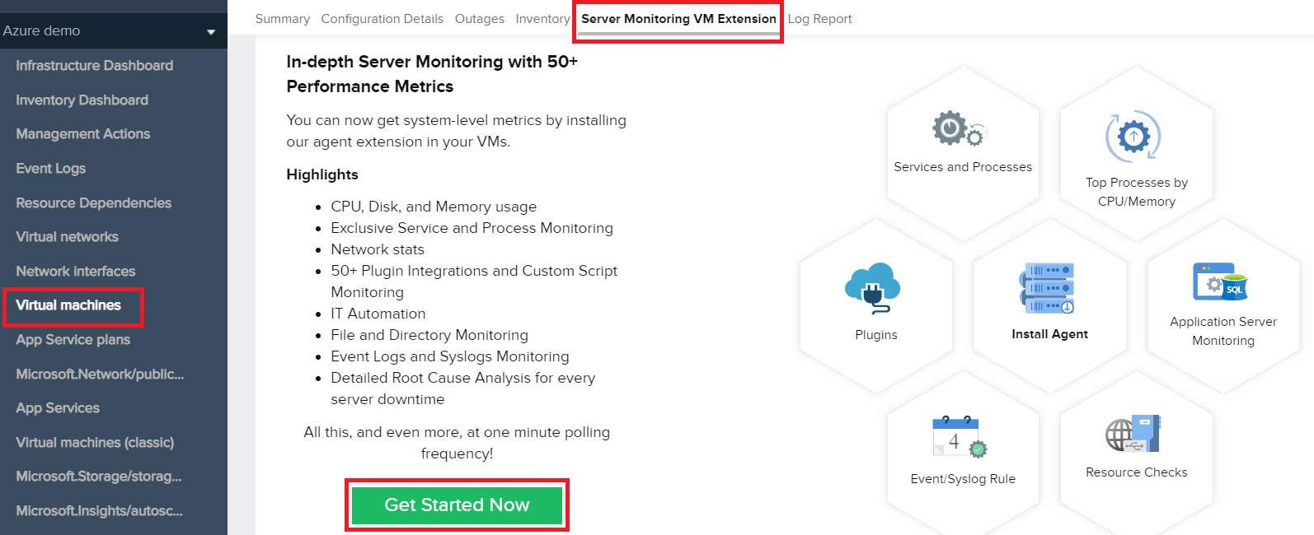Screen dimensions: 1314x535
Task: Go to the Outages tab
Action: click(479, 19)
